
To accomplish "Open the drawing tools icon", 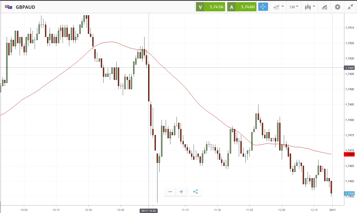I will (x=324, y=7).
